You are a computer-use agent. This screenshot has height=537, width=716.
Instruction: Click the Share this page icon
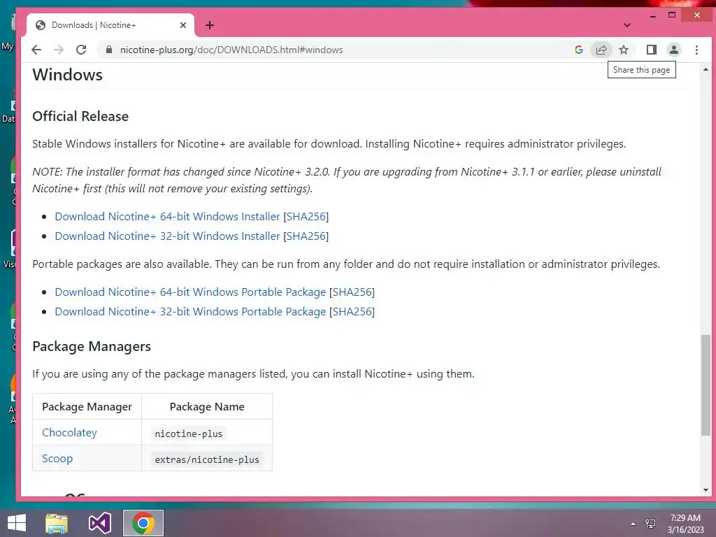[x=601, y=50]
